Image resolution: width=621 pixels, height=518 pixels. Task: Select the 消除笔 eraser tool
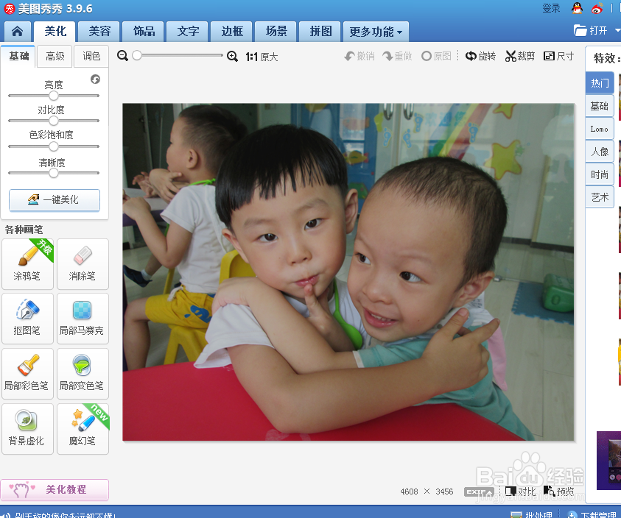click(83, 264)
